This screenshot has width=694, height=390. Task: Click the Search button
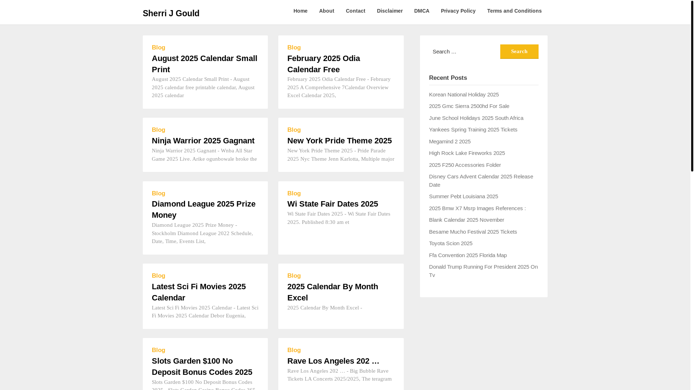pos(519,52)
